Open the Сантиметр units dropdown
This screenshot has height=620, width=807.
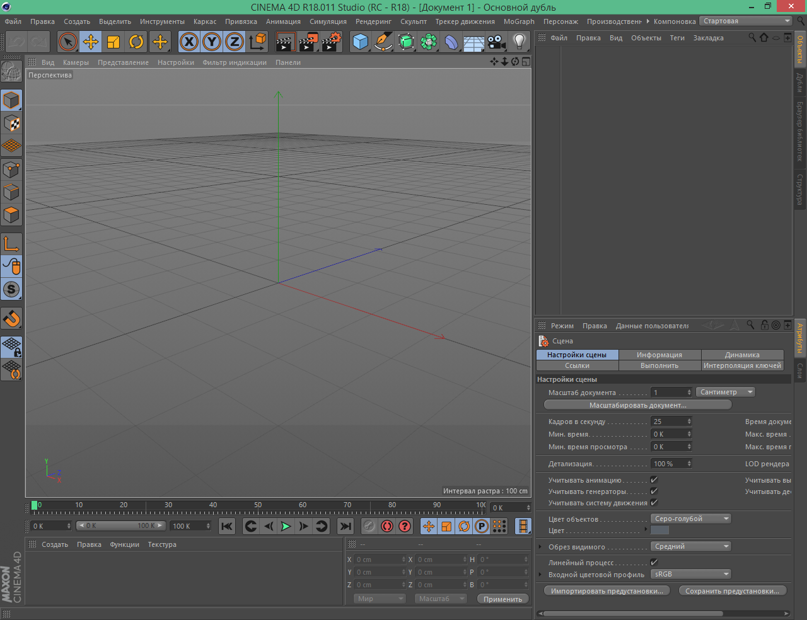pyautogui.click(x=726, y=392)
